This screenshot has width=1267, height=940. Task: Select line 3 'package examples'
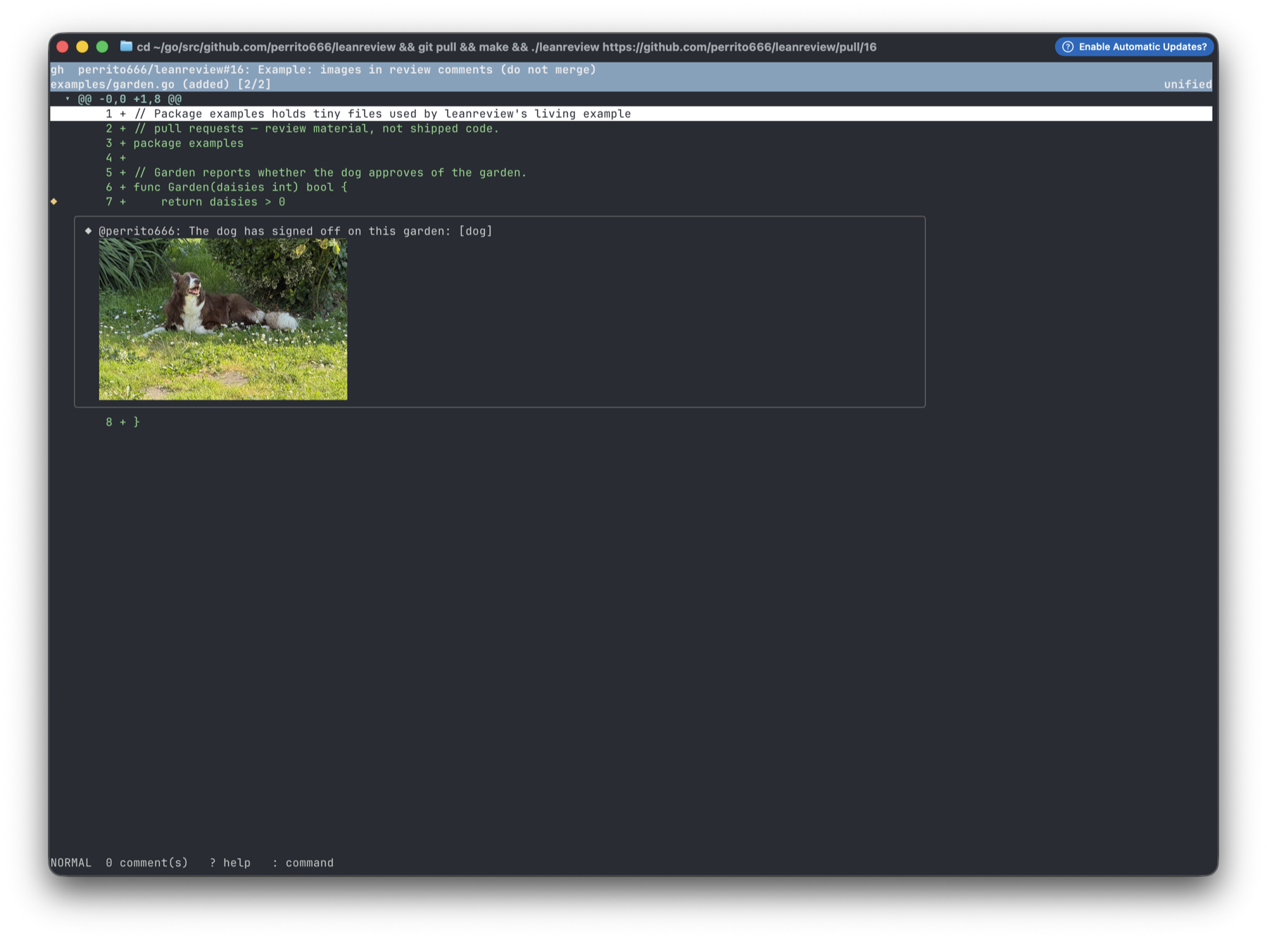[x=631, y=144]
